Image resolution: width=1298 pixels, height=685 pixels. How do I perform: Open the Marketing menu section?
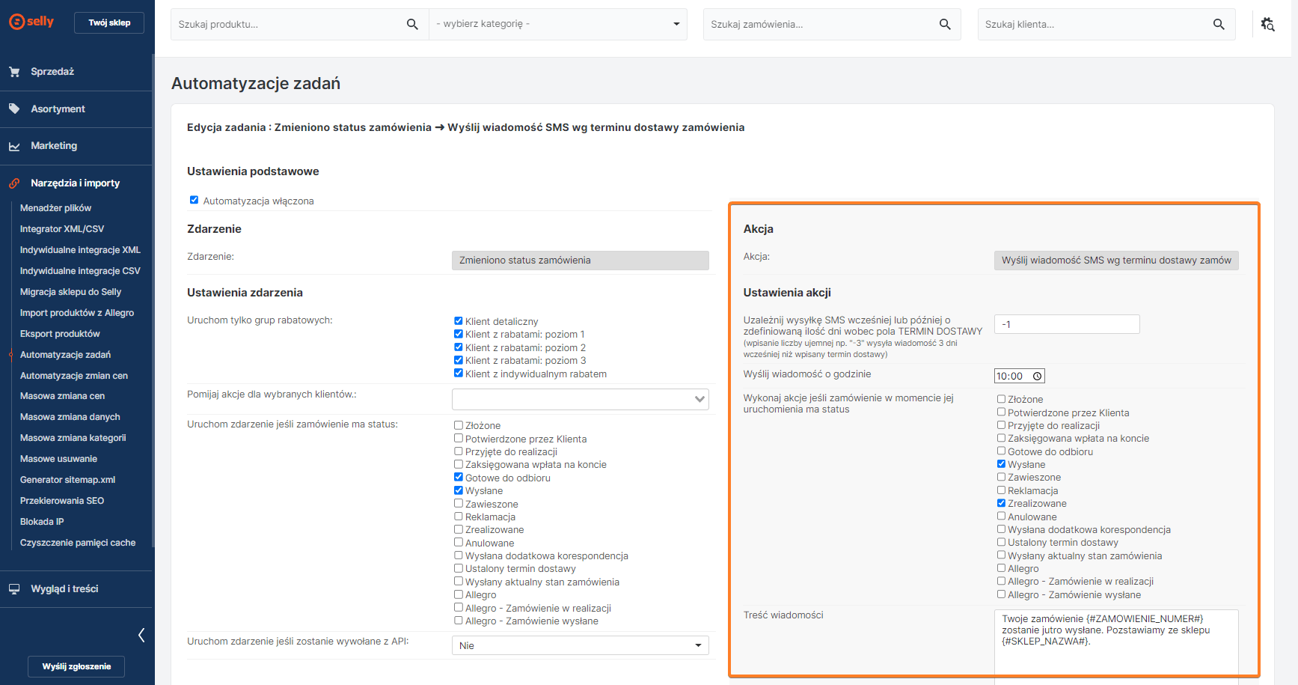[x=54, y=146]
